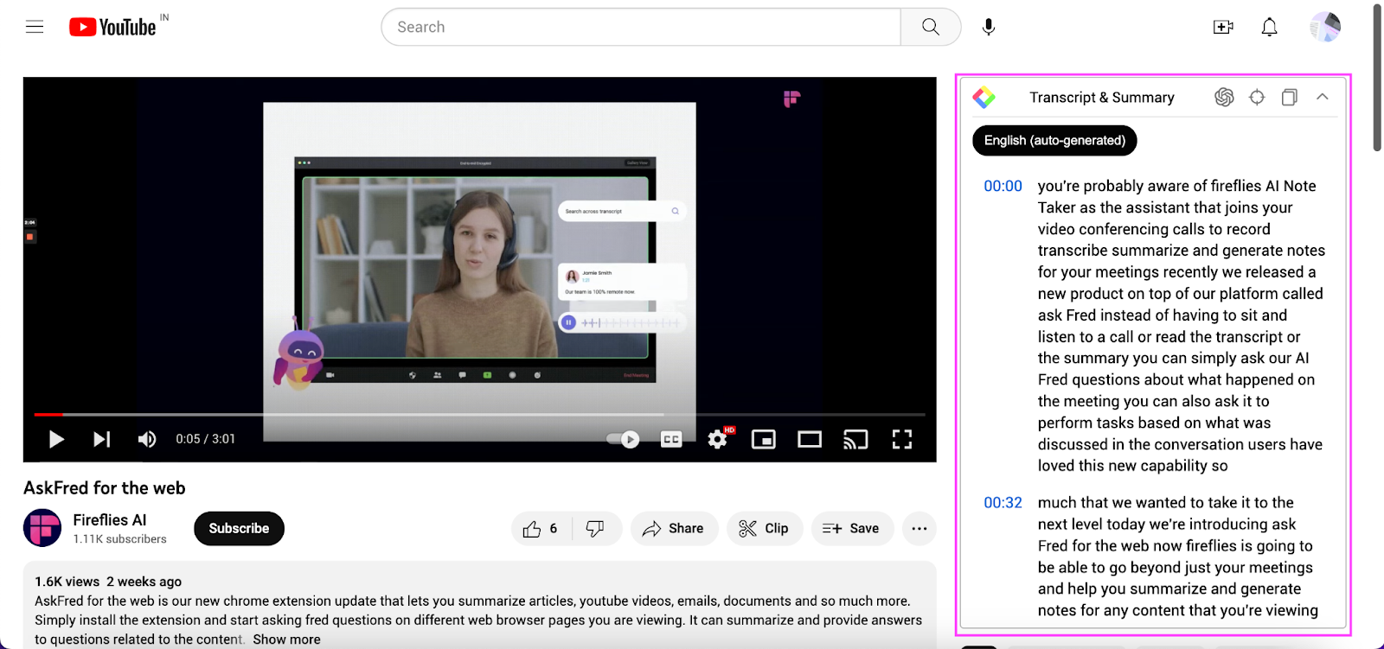Enable miniplayer mode

click(x=764, y=439)
